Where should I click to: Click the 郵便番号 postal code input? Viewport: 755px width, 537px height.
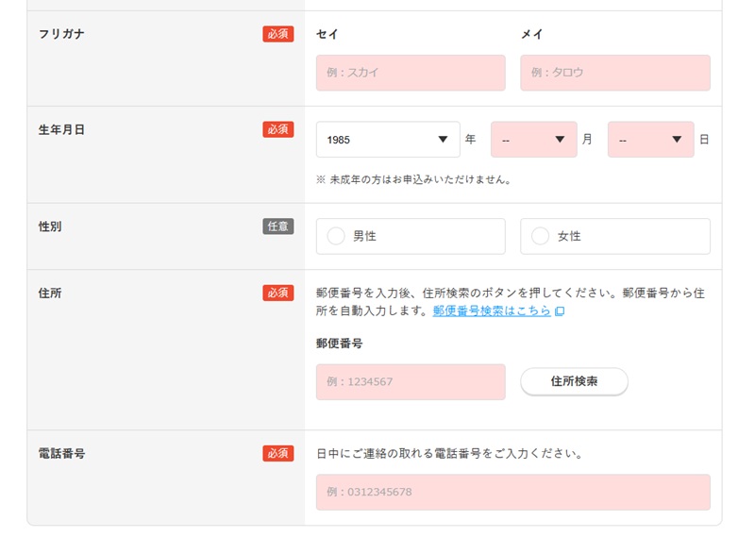pyautogui.click(x=411, y=382)
